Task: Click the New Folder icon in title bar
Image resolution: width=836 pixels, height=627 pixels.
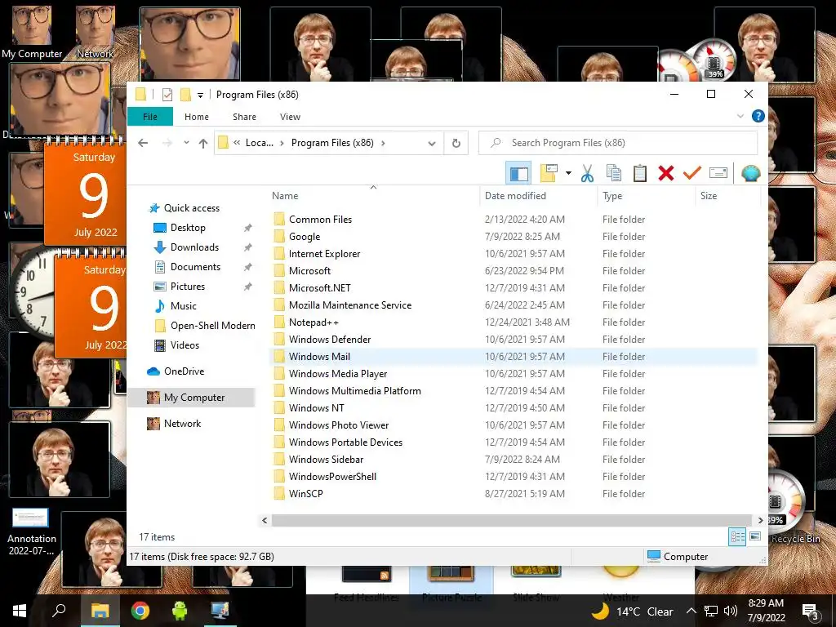Action: [x=185, y=95]
